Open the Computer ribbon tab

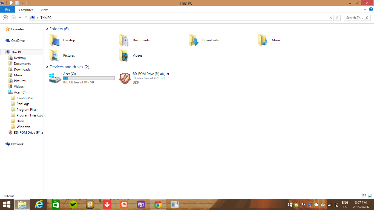[x=26, y=10]
